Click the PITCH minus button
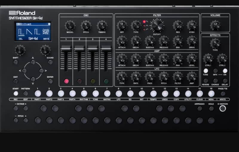This screenshot has height=152, width=239. click(x=16, y=120)
